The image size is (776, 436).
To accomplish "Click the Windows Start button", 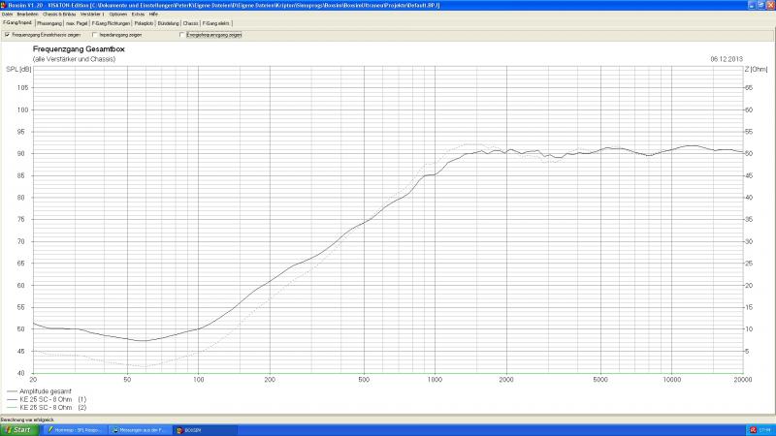I will (17, 429).
